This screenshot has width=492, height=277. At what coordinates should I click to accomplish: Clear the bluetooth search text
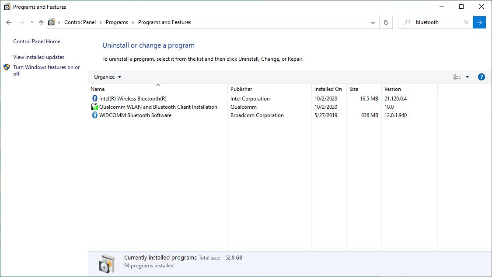click(x=466, y=22)
